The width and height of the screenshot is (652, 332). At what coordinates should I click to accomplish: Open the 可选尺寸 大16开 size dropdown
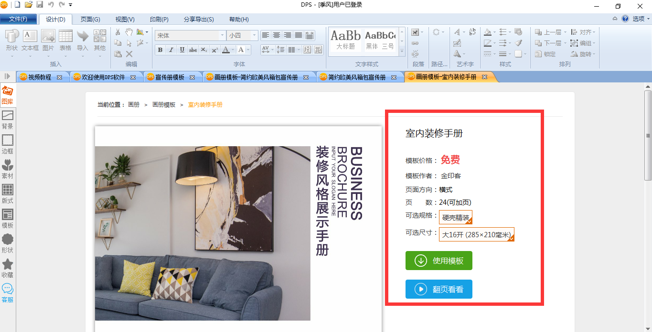[476, 234]
